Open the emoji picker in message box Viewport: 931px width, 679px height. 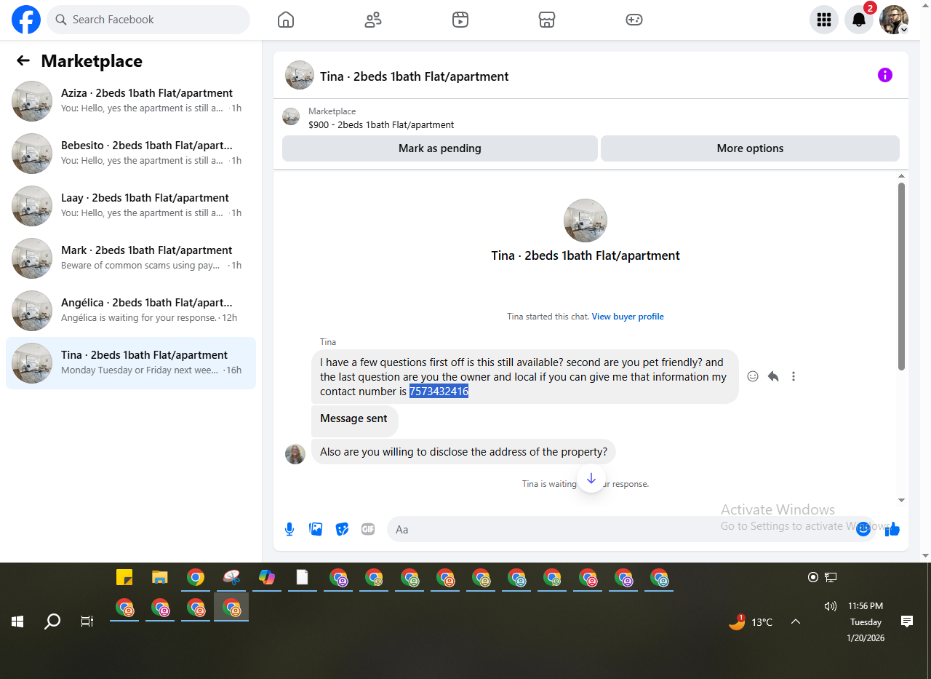[x=863, y=529]
